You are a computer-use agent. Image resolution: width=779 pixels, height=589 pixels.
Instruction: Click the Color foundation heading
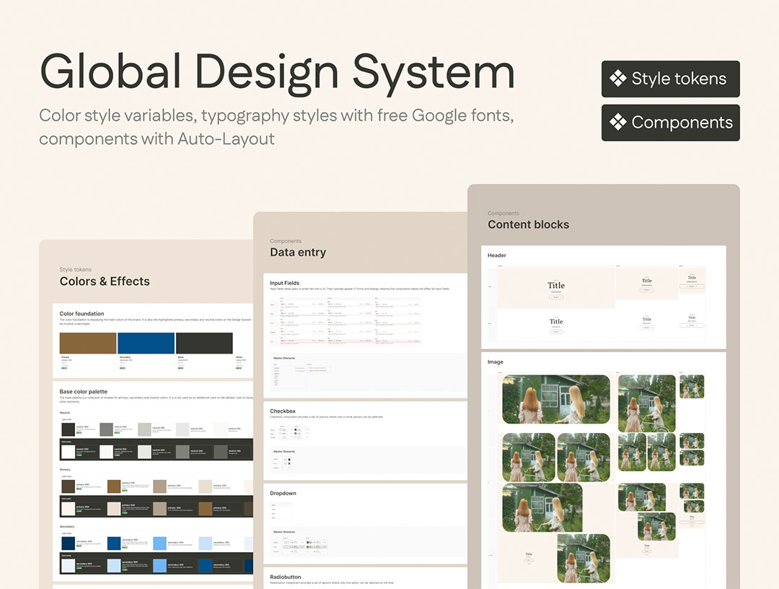coord(82,314)
